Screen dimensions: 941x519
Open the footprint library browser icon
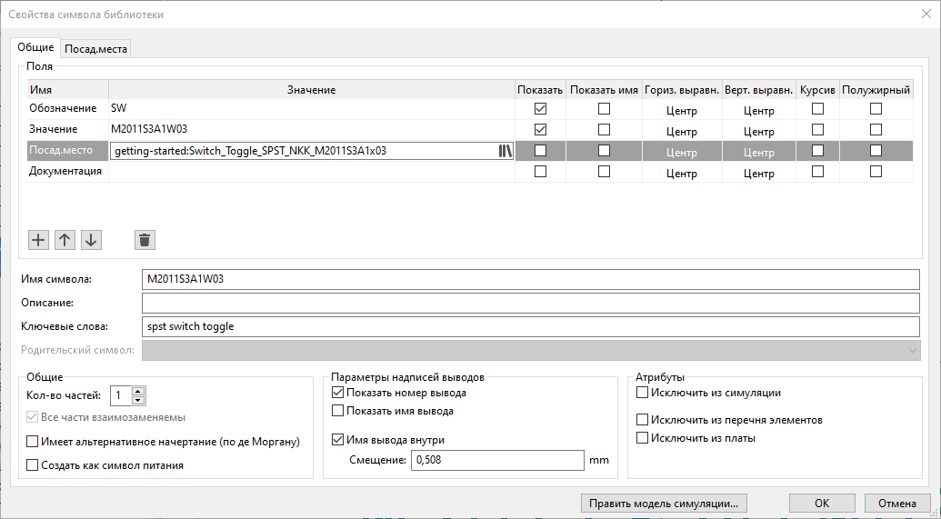pos(506,151)
